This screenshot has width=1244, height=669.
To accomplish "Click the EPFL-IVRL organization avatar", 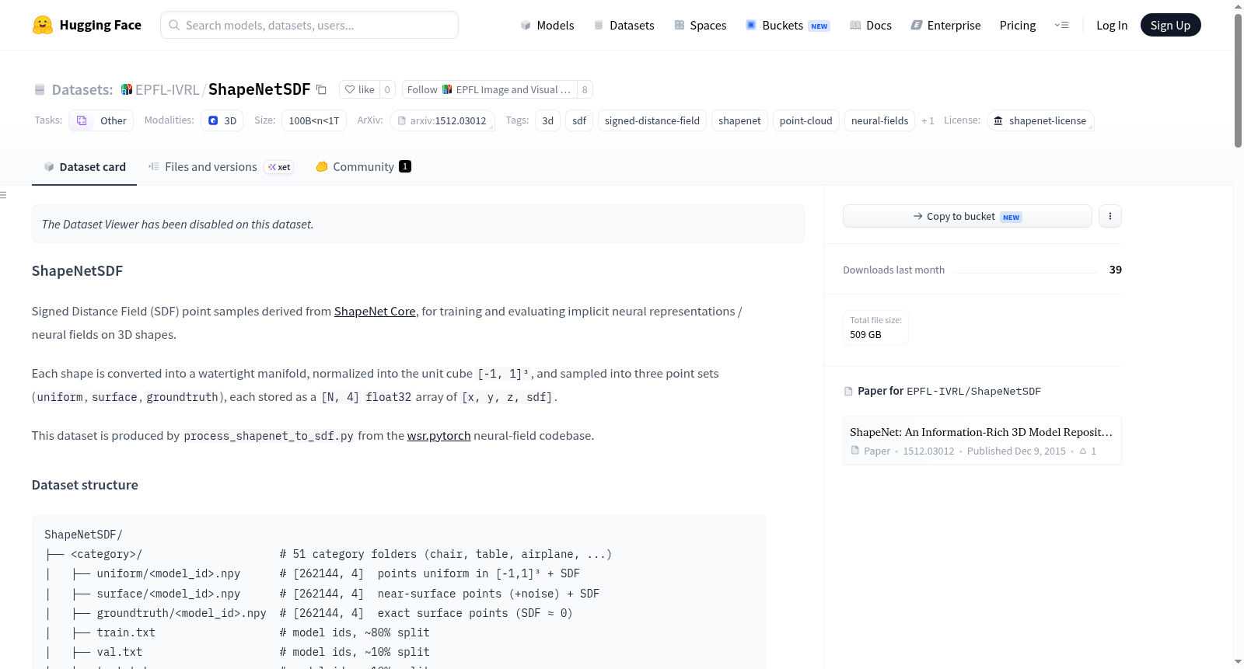I will coord(127,89).
